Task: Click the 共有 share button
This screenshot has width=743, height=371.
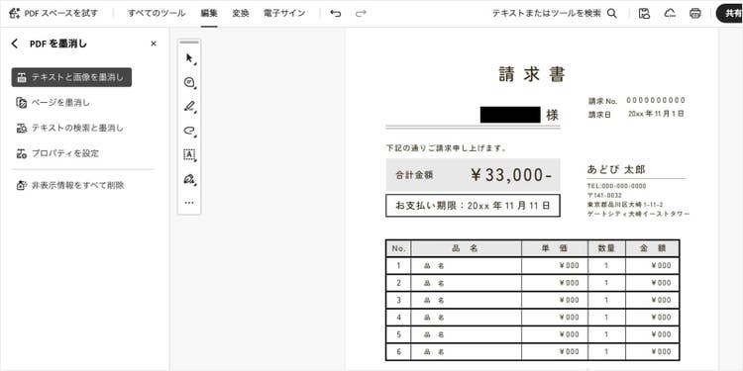Action: click(x=730, y=13)
